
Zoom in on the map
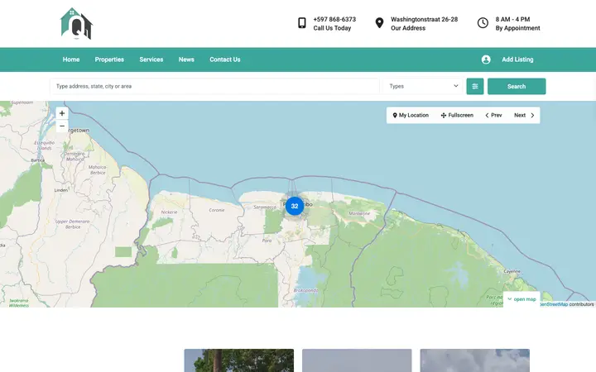[x=62, y=113]
